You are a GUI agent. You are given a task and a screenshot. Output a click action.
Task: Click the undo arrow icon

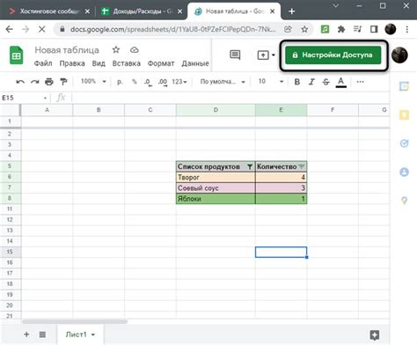(x=20, y=82)
